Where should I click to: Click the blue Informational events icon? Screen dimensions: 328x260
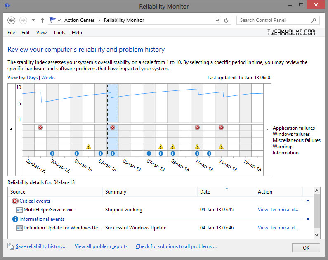point(15,219)
